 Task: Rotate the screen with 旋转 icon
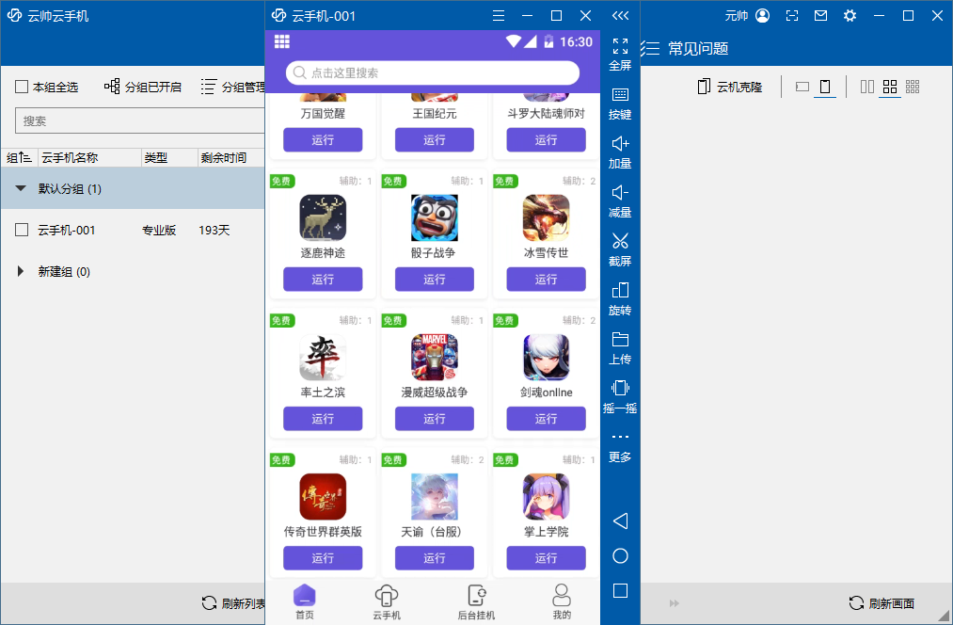point(620,290)
